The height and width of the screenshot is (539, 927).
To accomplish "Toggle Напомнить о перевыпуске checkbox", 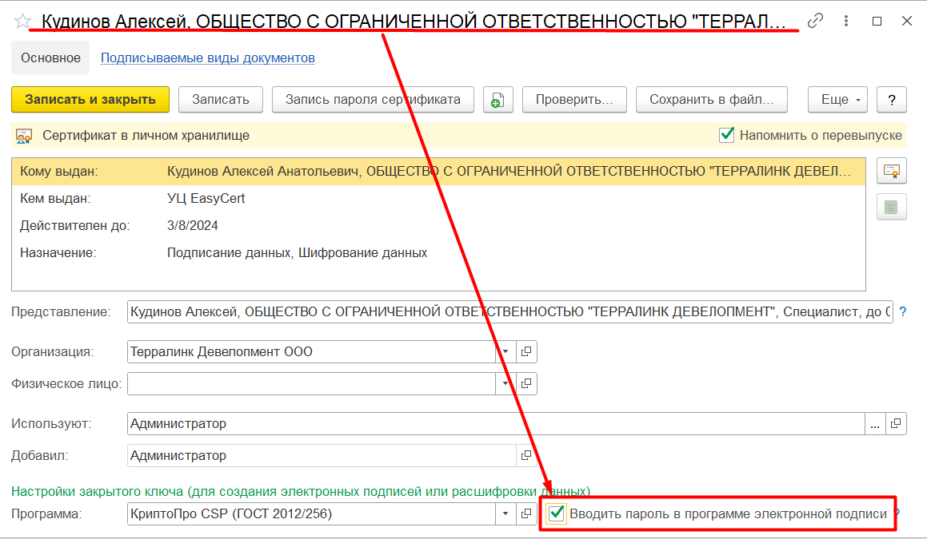I will tap(726, 135).
